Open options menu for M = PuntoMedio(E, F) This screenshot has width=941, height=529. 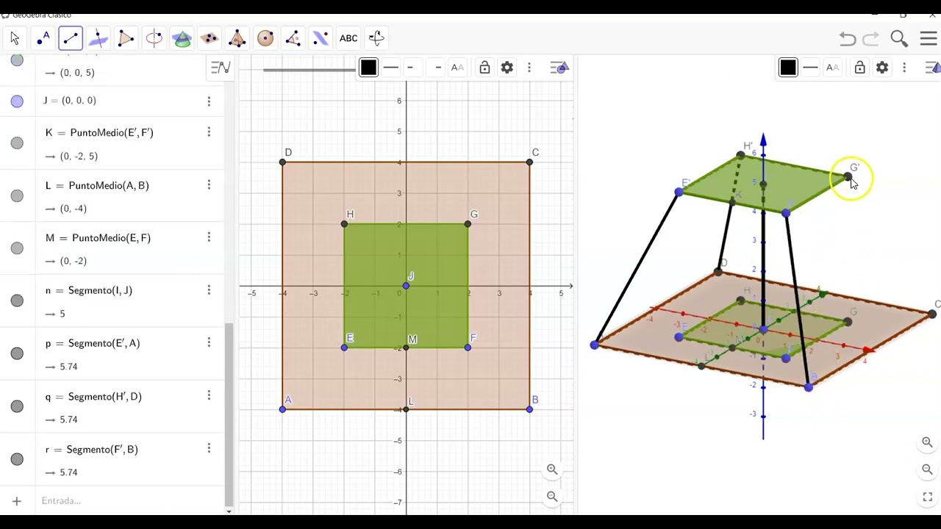click(x=209, y=237)
